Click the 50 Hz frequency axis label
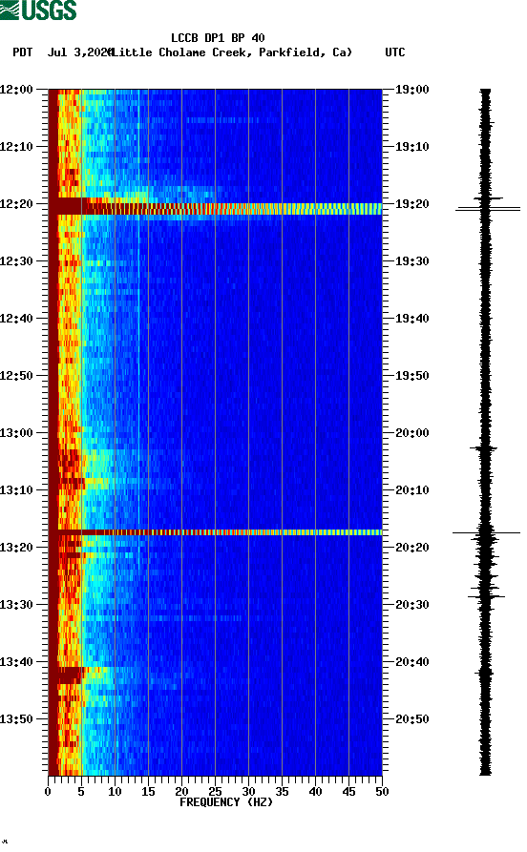The height and width of the screenshot is (852, 527). point(382,792)
